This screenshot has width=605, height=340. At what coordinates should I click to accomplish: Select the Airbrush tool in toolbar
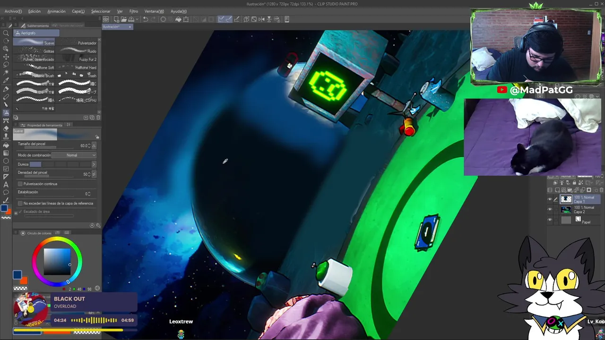click(x=6, y=113)
